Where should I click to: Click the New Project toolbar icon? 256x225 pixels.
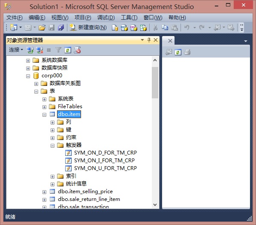coord(14,27)
